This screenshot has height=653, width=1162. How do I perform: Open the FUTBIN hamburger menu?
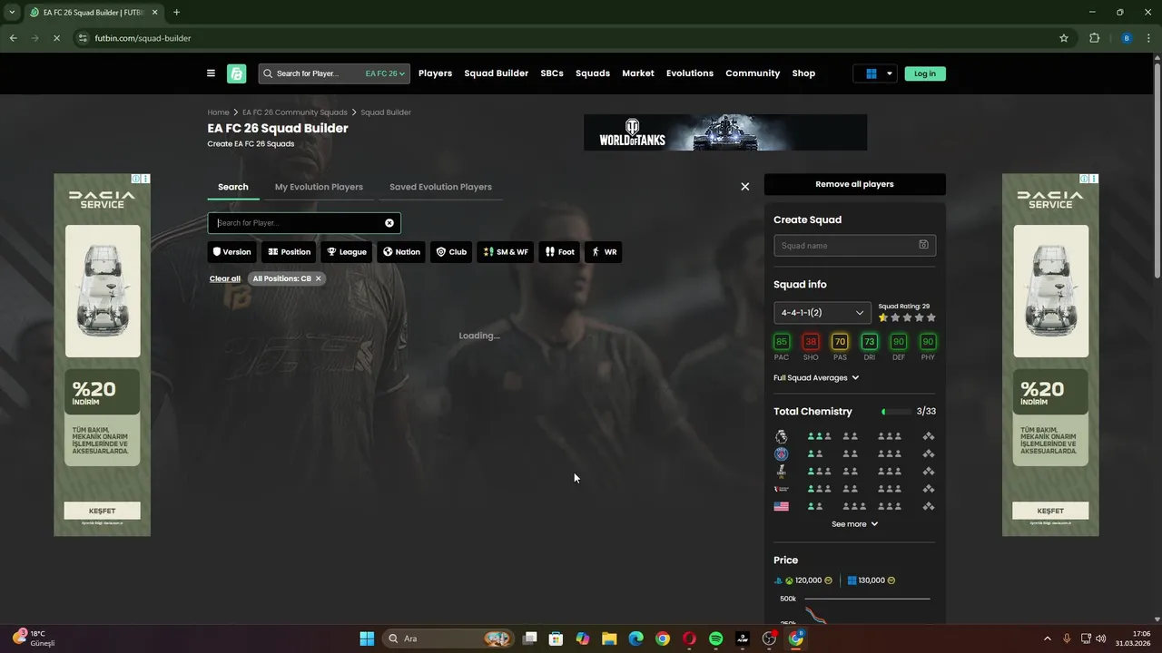tap(211, 73)
